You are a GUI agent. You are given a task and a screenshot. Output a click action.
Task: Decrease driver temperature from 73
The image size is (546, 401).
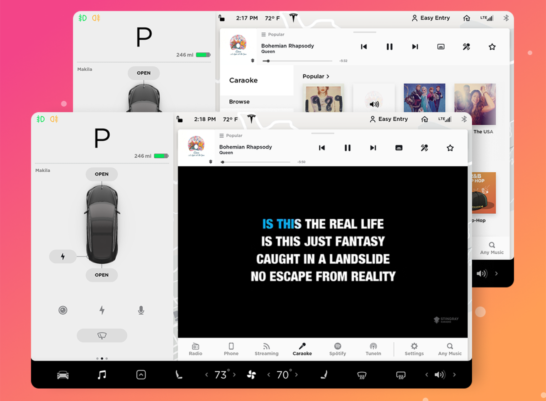[207, 375]
